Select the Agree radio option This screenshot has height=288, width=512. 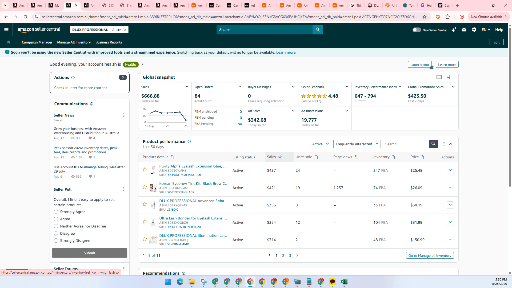click(x=56, y=219)
